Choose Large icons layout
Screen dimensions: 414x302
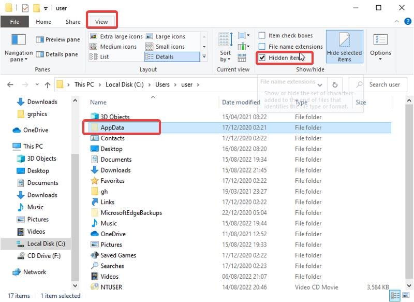click(x=166, y=36)
